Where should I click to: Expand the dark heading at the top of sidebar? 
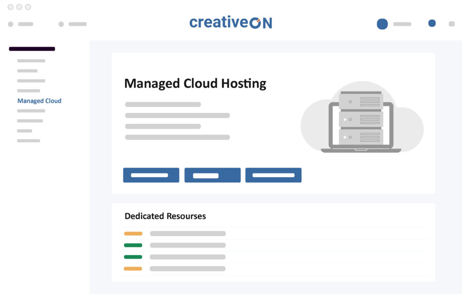[x=32, y=48]
